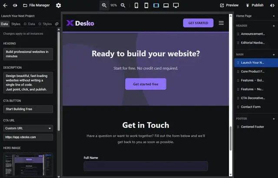Select the desktop monitor viewport icon

(x=176, y=5)
